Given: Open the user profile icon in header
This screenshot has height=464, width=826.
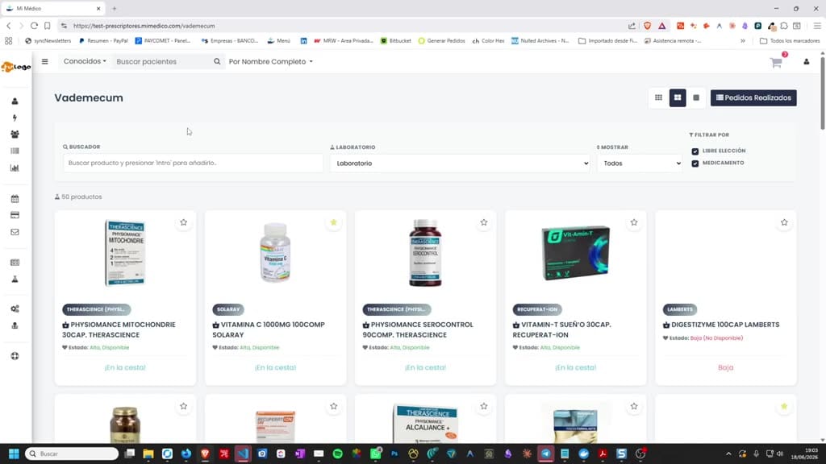Looking at the screenshot, I should pos(806,62).
